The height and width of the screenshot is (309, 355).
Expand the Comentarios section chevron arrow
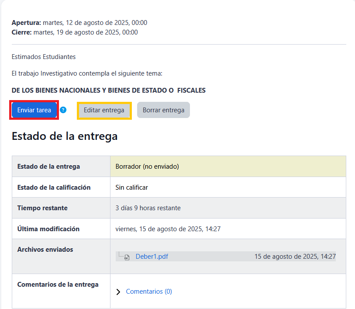(x=118, y=292)
